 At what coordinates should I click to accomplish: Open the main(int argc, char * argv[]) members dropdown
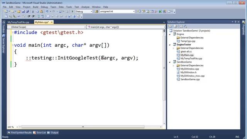click(x=164, y=27)
